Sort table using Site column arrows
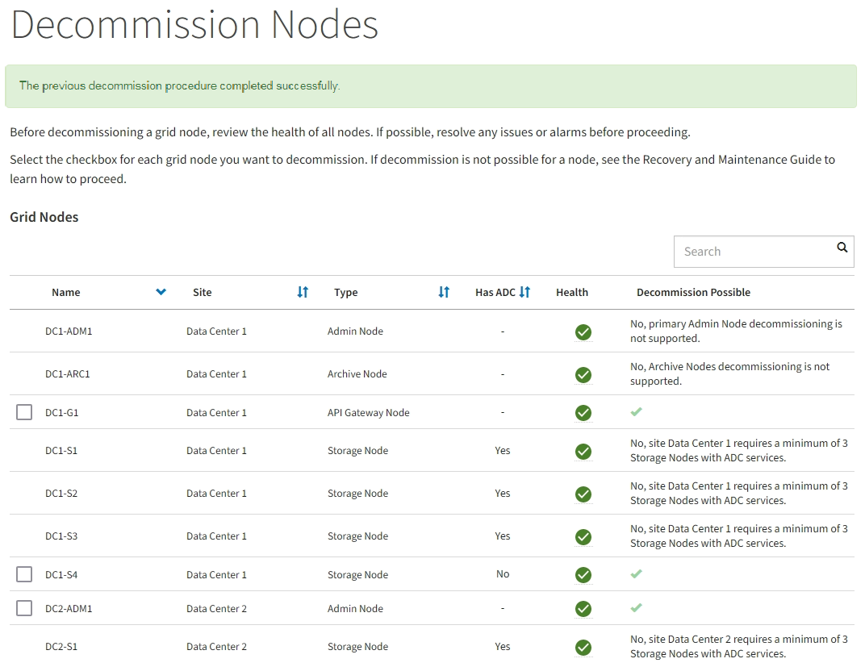 pos(303,292)
